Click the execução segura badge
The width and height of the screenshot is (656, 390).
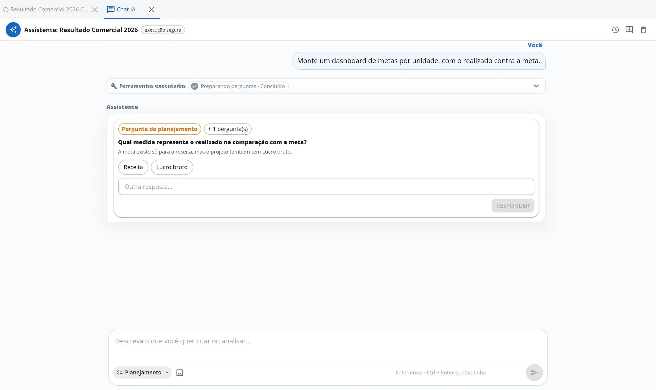(163, 30)
